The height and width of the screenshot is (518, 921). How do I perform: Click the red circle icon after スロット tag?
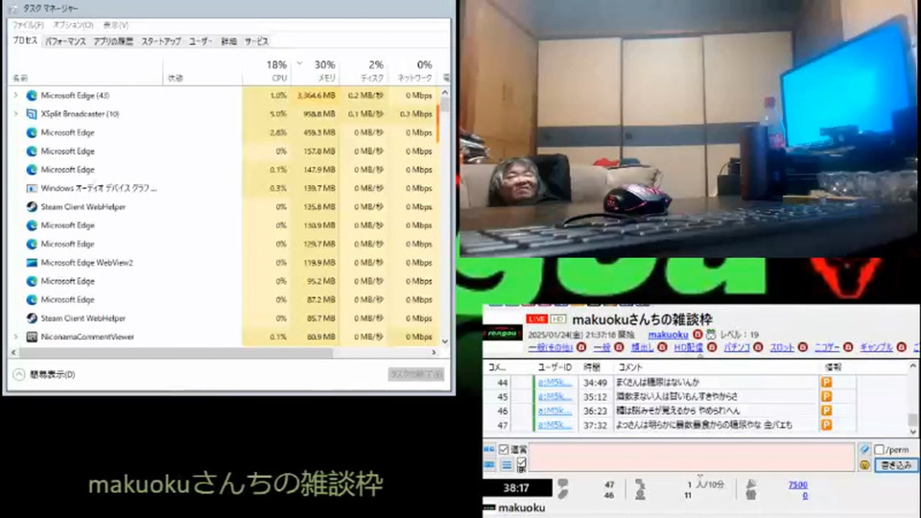[803, 347]
